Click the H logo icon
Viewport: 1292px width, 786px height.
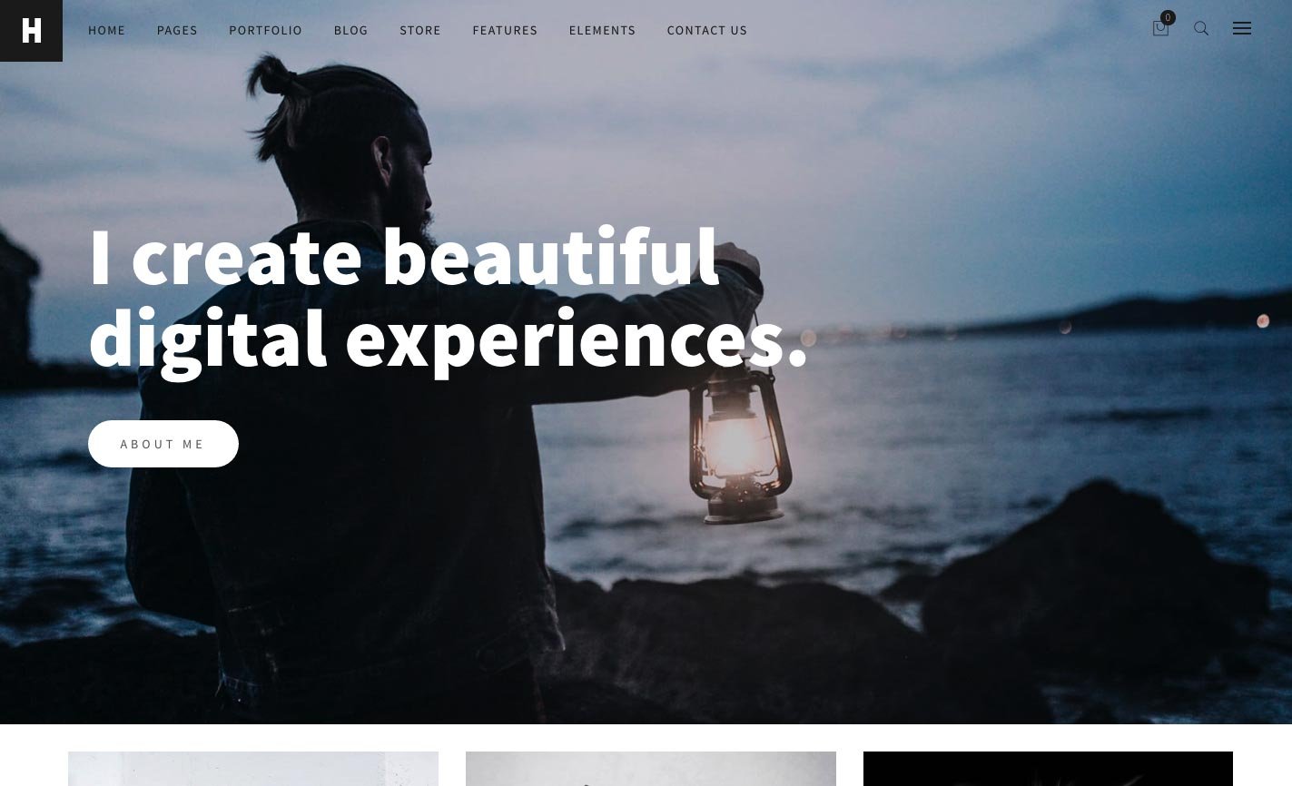(x=31, y=31)
